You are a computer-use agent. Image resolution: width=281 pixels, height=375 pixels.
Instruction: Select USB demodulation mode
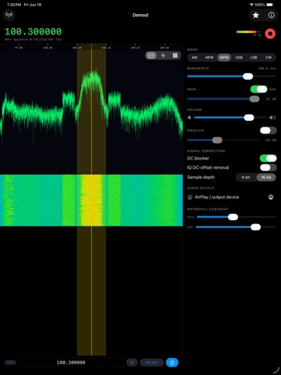[239, 58]
